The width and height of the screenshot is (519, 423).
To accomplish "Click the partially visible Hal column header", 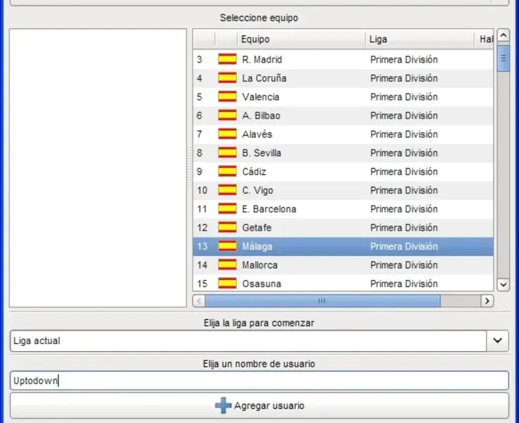I will point(484,39).
